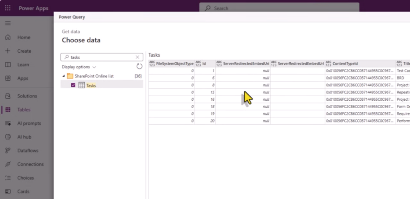Click the Tasks table icon
The image size is (410, 199).
(x=82, y=85)
